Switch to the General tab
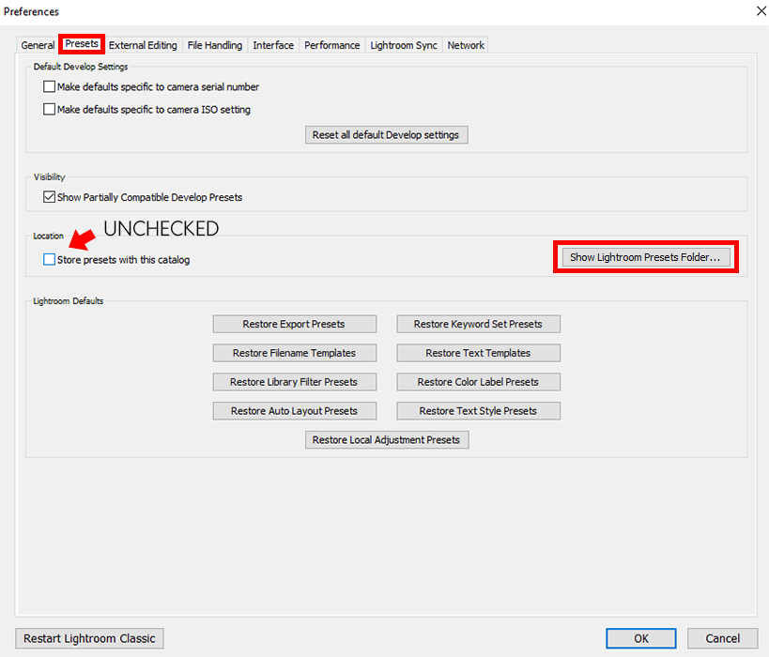Viewport: 769px width, 657px height. click(38, 45)
